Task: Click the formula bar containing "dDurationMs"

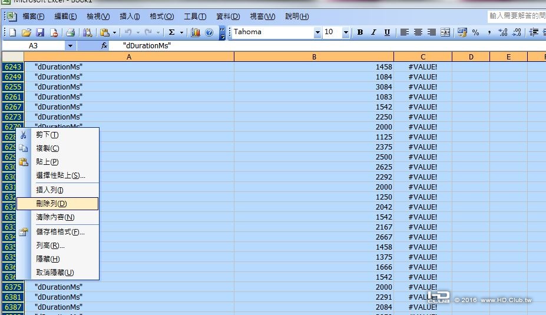Action: tap(327, 45)
